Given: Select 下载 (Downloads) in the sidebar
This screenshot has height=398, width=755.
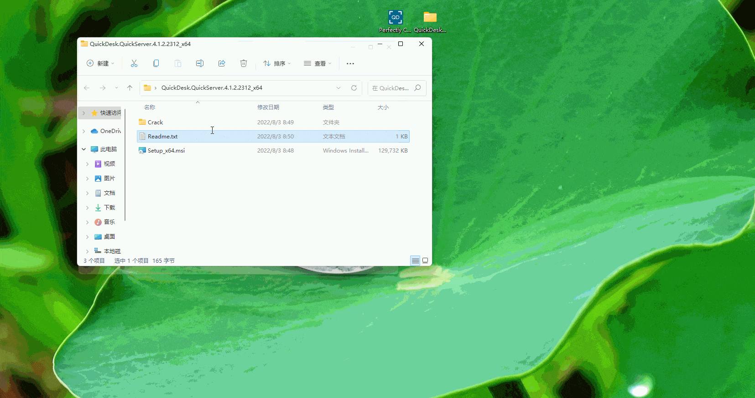Looking at the screenshot, I should (109, 208).
